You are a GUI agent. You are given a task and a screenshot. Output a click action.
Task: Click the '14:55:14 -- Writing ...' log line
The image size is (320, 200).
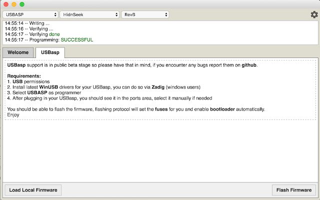(x=27, y=23)
